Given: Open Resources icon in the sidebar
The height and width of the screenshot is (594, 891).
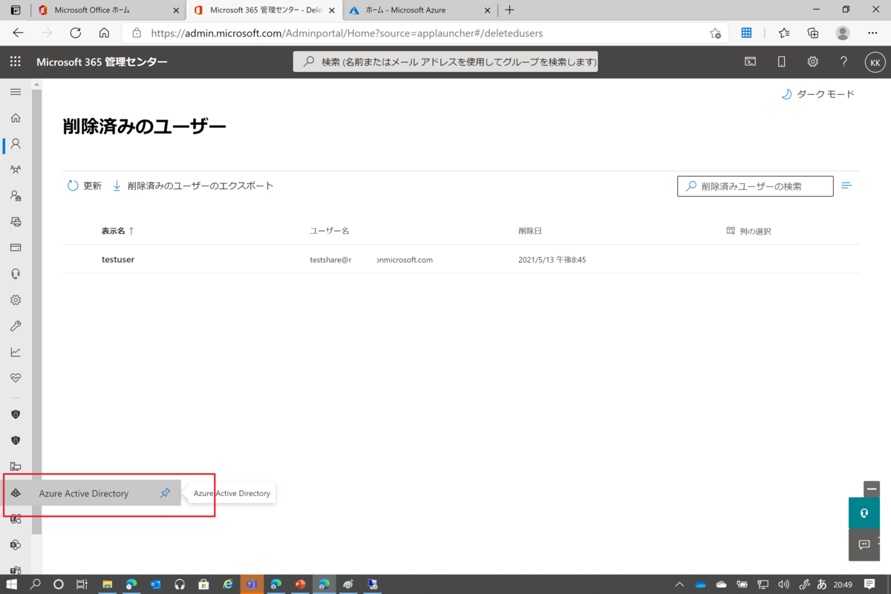Looking at the screenshot, I should coord(16,221).
